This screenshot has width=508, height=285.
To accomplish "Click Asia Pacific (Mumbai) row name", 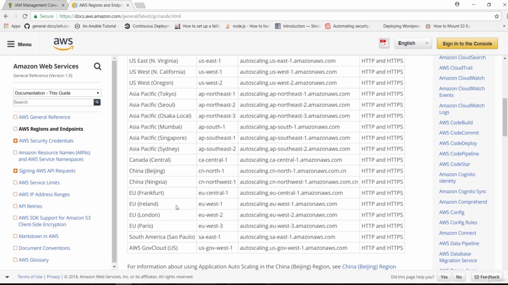I will tap(156, 127).
